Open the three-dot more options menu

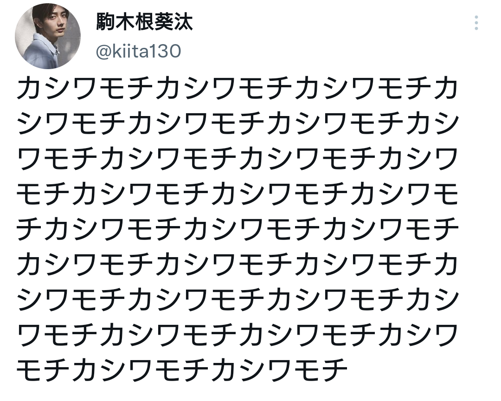(x=476, y=23)
